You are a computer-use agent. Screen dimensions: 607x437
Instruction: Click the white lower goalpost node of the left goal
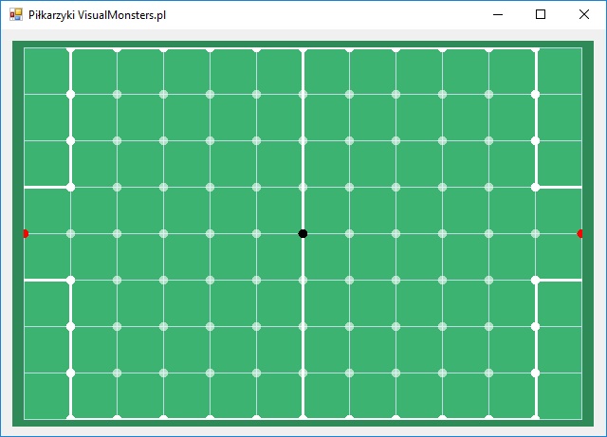(70, 280)
